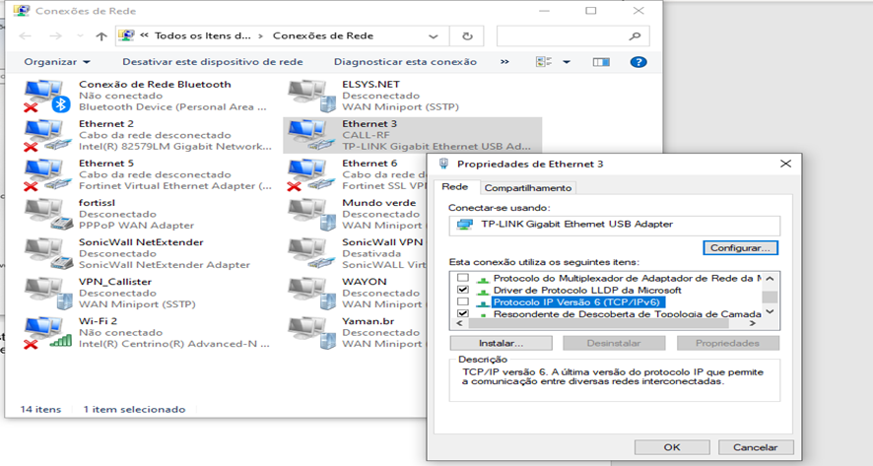Select the SonicWall NetExtender icon
The height and width of the screenshot is (466, 873).
46,254
